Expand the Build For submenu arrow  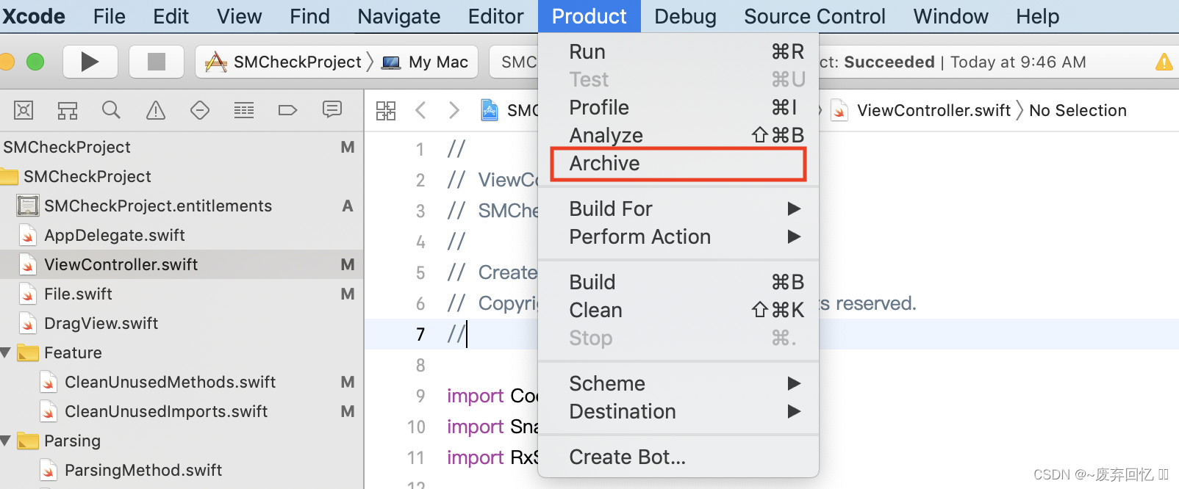click(794, 209)
